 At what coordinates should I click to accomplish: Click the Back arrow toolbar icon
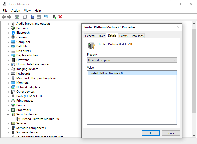4,17
